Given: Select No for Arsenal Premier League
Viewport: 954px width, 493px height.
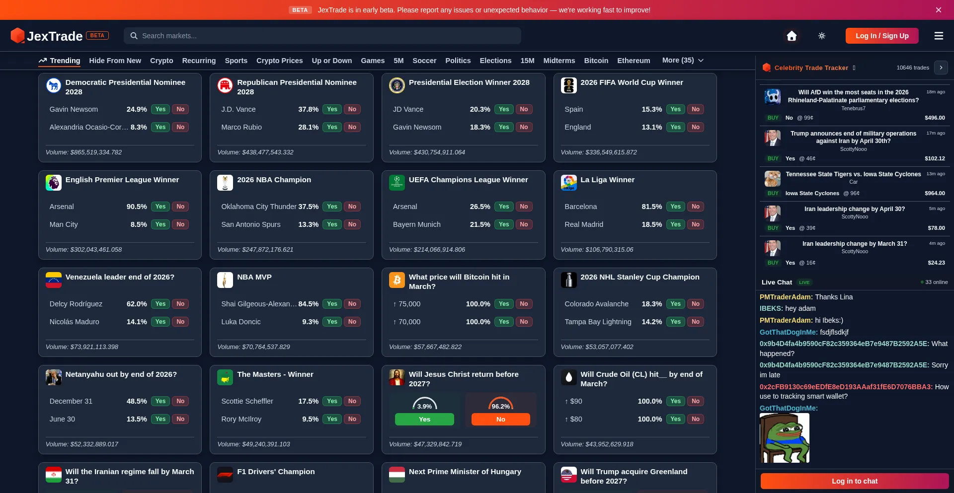Looking at the screenshot, I should coord(180,207).
